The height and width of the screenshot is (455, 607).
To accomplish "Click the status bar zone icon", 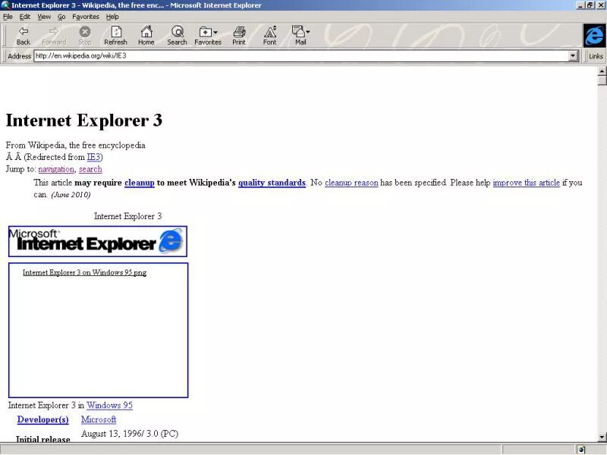I will pos(580,450).
